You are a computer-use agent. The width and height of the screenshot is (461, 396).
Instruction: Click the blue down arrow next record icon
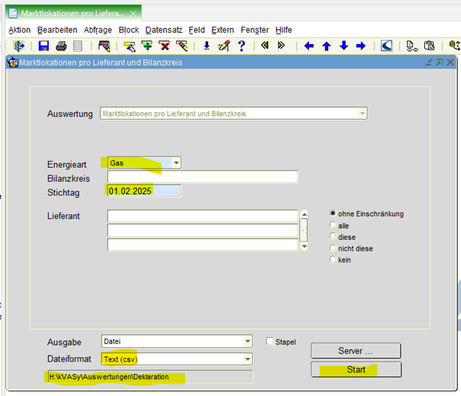point(344,46)
